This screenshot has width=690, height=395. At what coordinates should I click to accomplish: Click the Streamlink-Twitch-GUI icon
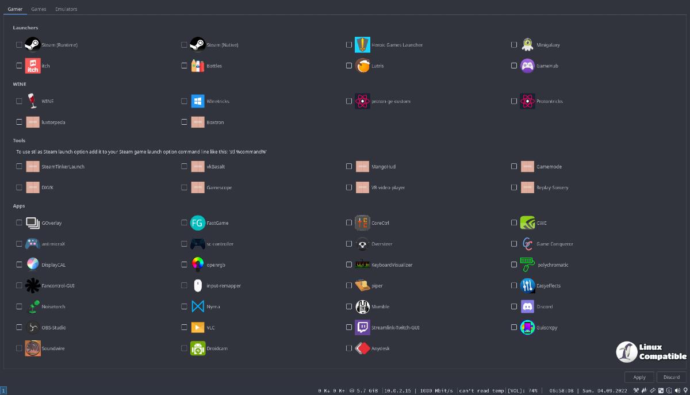point(362,328)
